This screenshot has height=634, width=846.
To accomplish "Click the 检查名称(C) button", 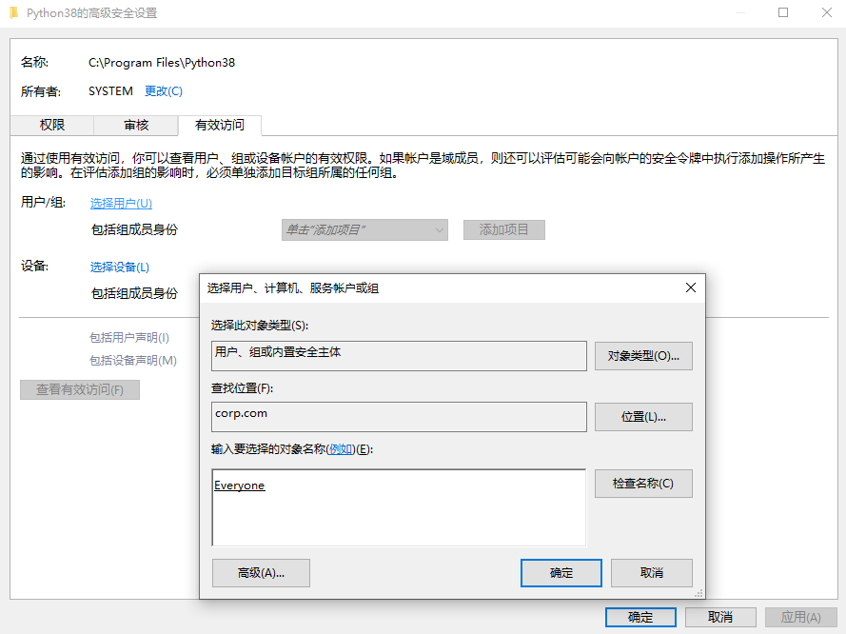I will coord(643,484).
